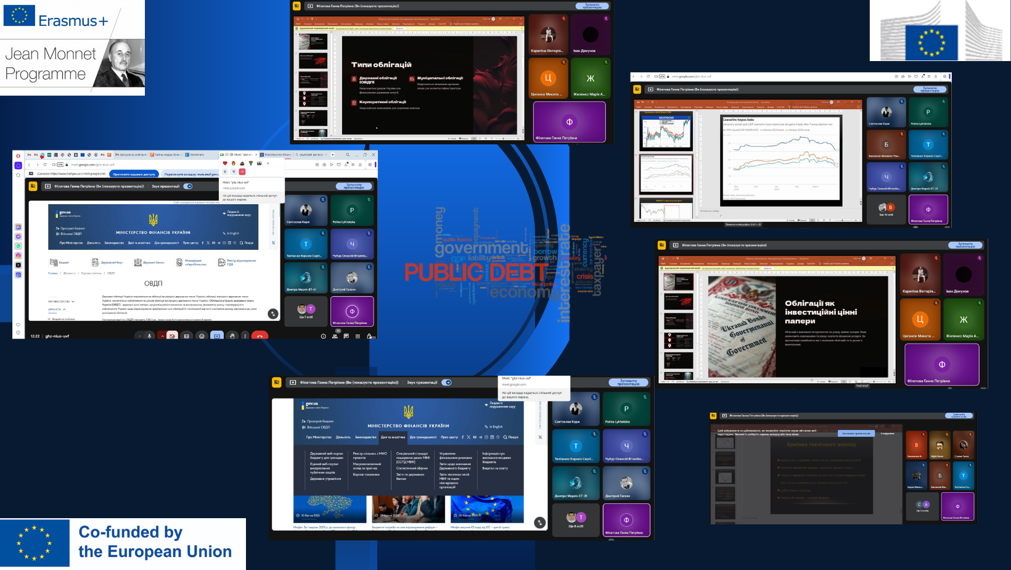Add new emoji with plus in reaction bar
The image size is (1011, 570).
pyautogui.click(x=268, y=163)
